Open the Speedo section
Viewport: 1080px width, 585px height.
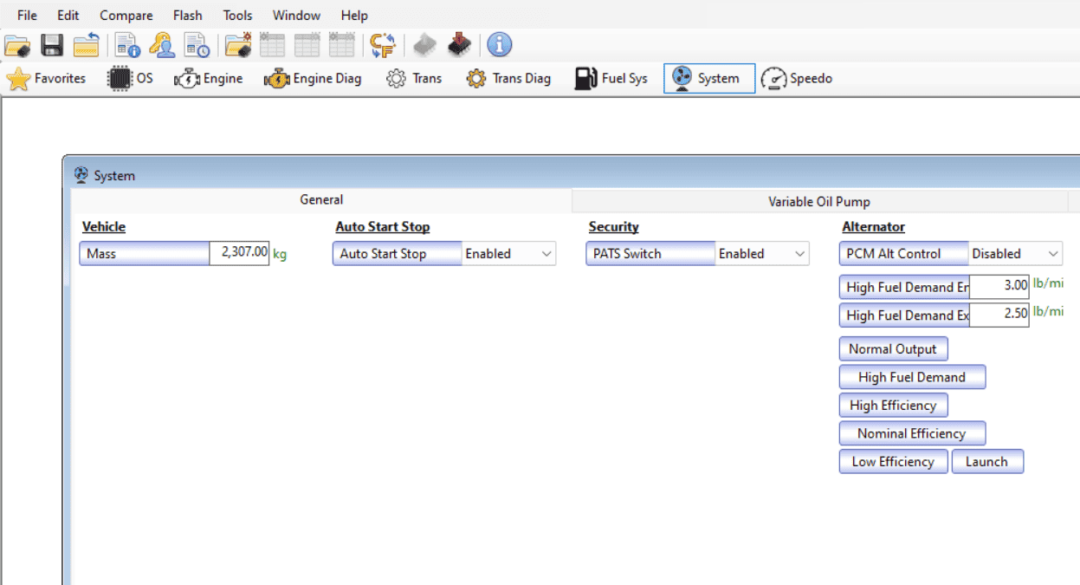point(797,79)
